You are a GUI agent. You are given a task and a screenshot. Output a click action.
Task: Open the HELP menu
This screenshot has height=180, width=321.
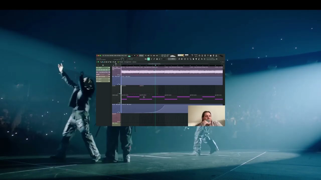(x=126, y=55)
